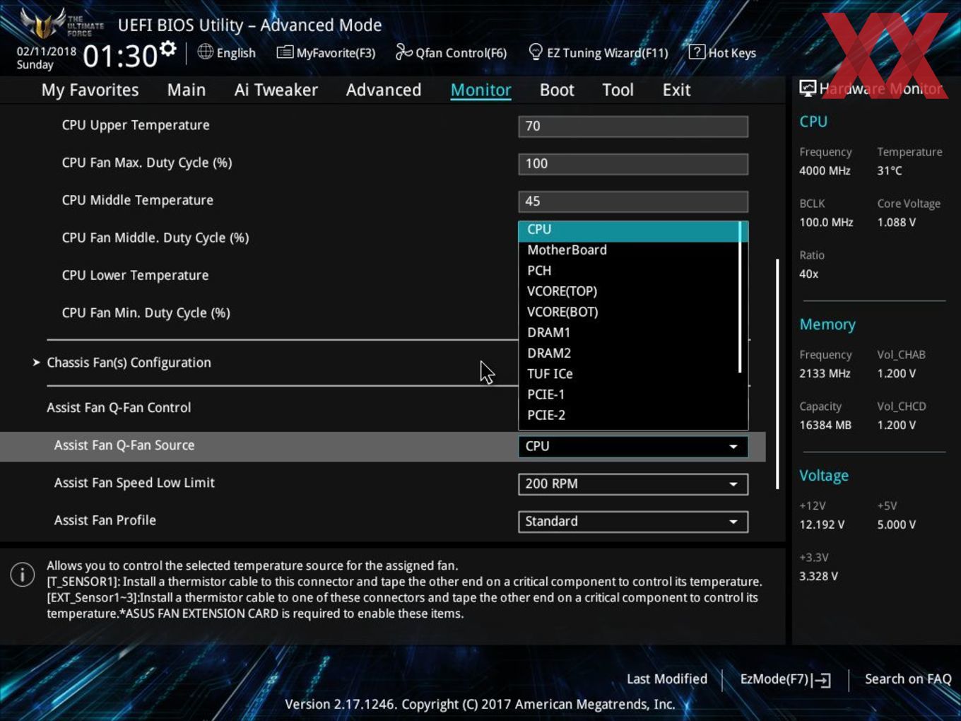The width and height of the screenshot is (961, 721).
Task: Choose DRAM2 as fan source
Action: tap(629, 353)
